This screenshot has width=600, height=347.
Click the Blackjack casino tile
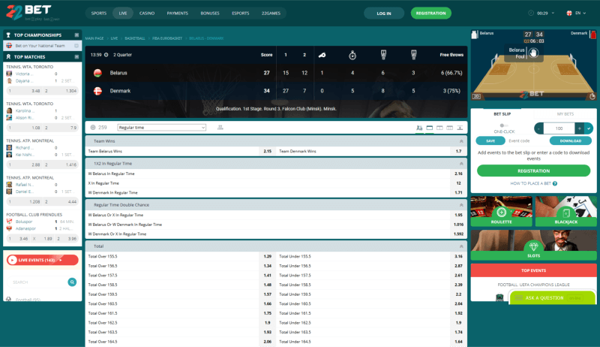566,211
